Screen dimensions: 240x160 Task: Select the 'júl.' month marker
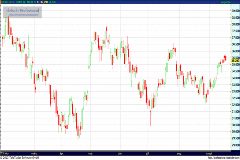tap(148, 153)
